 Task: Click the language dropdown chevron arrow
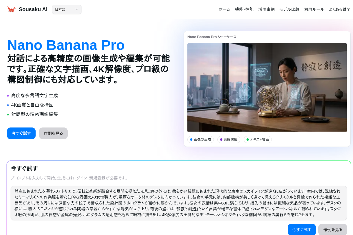point(76,9)
